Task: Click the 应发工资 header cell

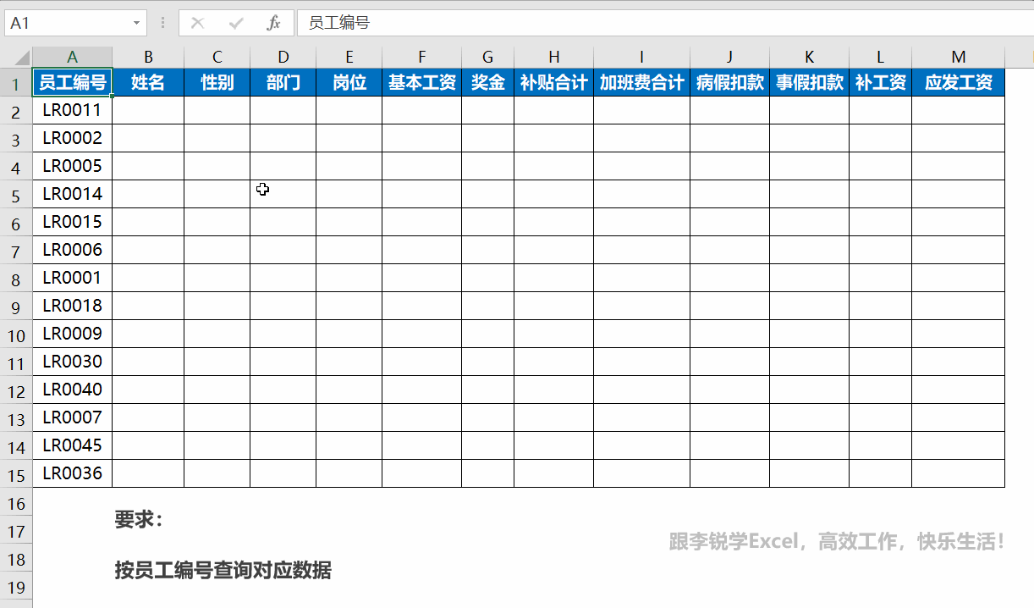Action: click(x=959, y=82)
